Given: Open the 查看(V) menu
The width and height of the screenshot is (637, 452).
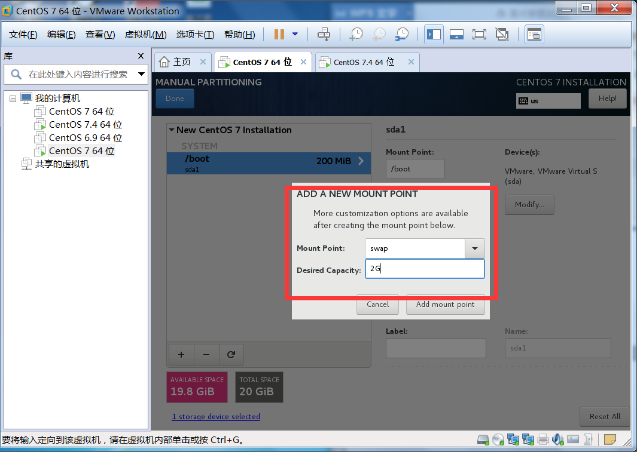Looking at the screenshot, I should click(100, 35).
